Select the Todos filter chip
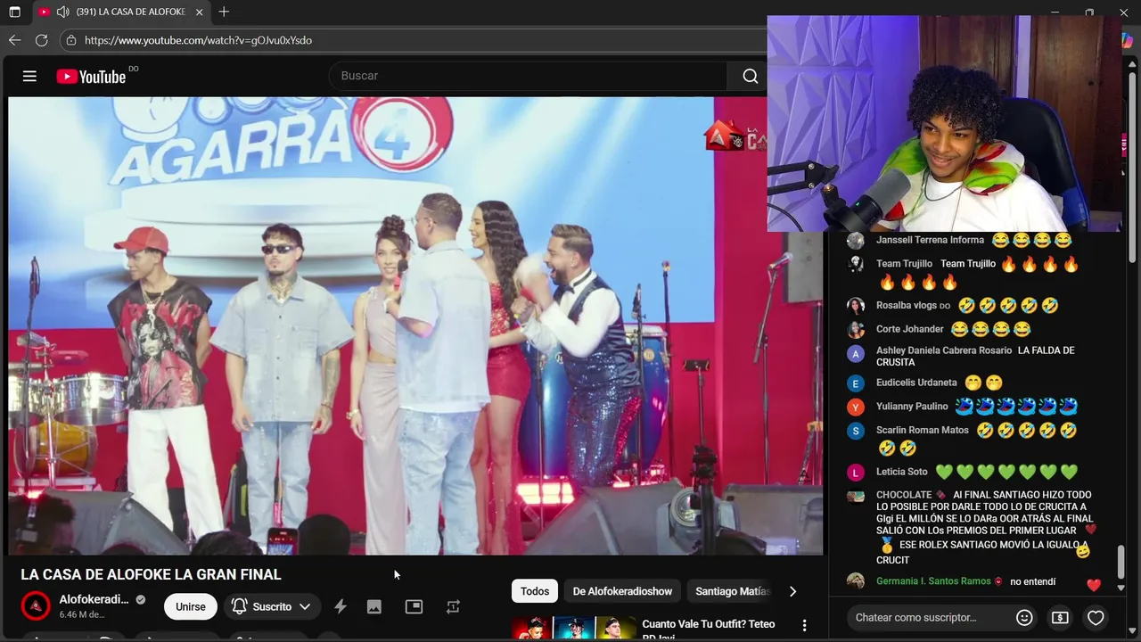 coord(535,591)
